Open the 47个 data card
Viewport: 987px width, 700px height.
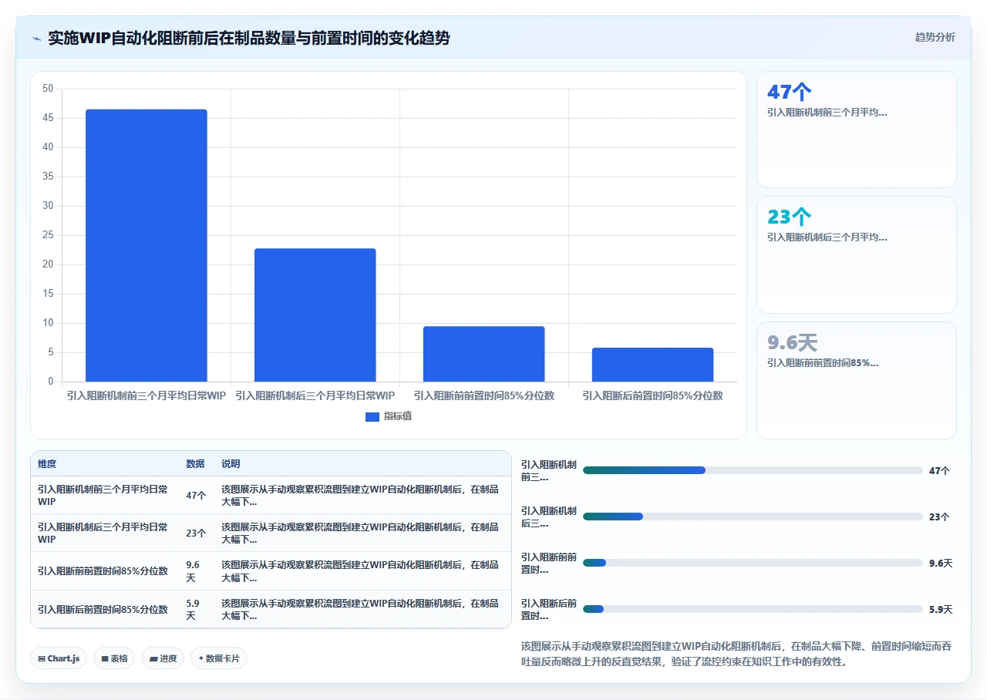pyautogui.click(x=857, y=130)
